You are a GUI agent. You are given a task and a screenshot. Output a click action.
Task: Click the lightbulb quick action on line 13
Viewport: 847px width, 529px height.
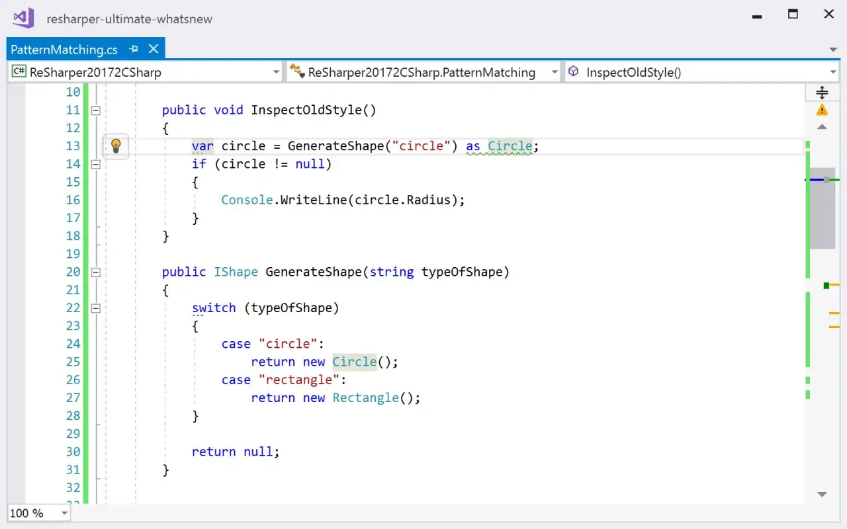116,145
